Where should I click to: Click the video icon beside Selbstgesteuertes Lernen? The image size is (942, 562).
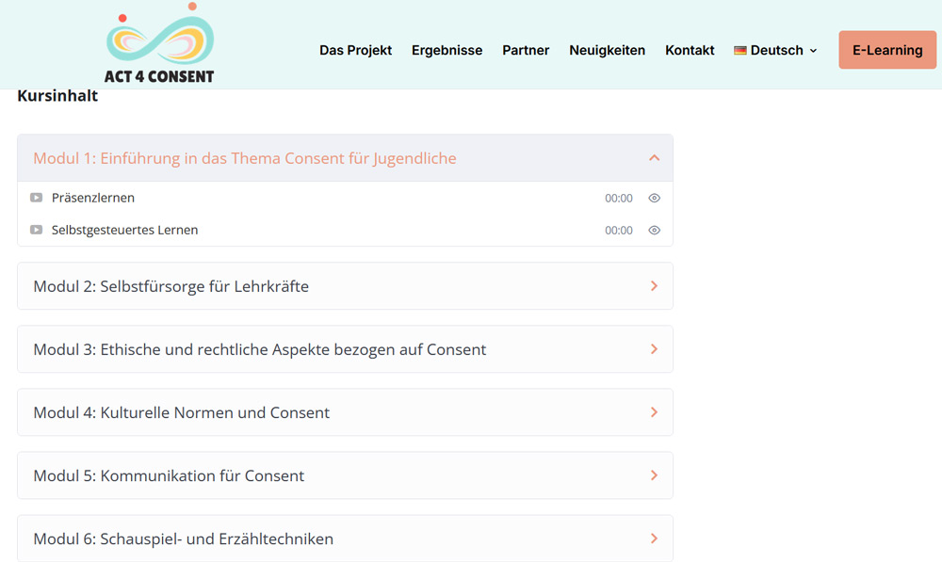pos(37,230)
